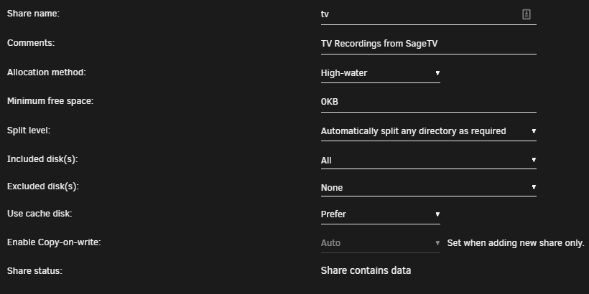The width and height of the screenshot is (589, 294).
Task: Expand the Excluded disk(s) dropdown showing None
Action: click(x=429, y=187)
